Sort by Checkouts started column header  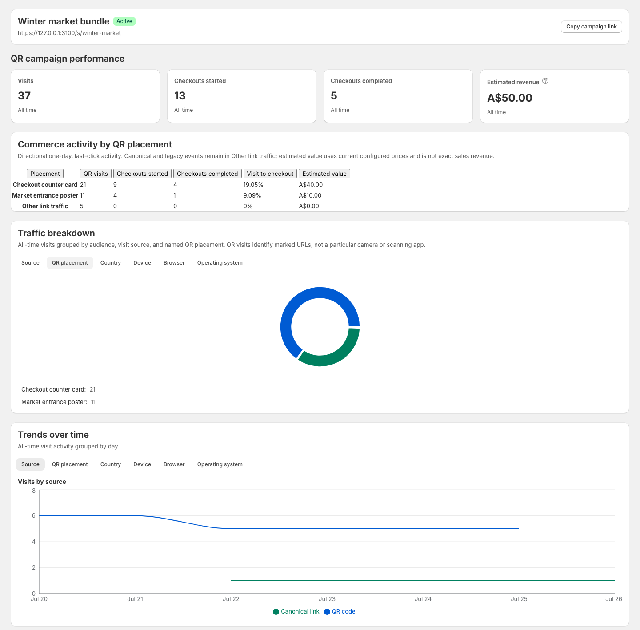click(142, 174)
